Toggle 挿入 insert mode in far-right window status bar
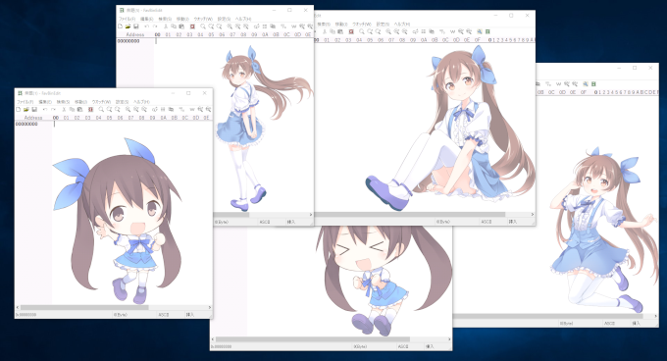Screen dimensions: 667x361 [636, 324]
